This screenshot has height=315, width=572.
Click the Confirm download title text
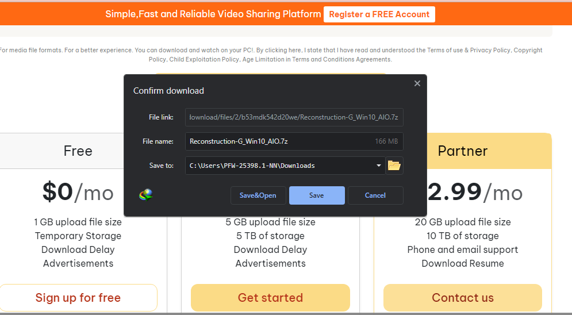pos(168,91)
